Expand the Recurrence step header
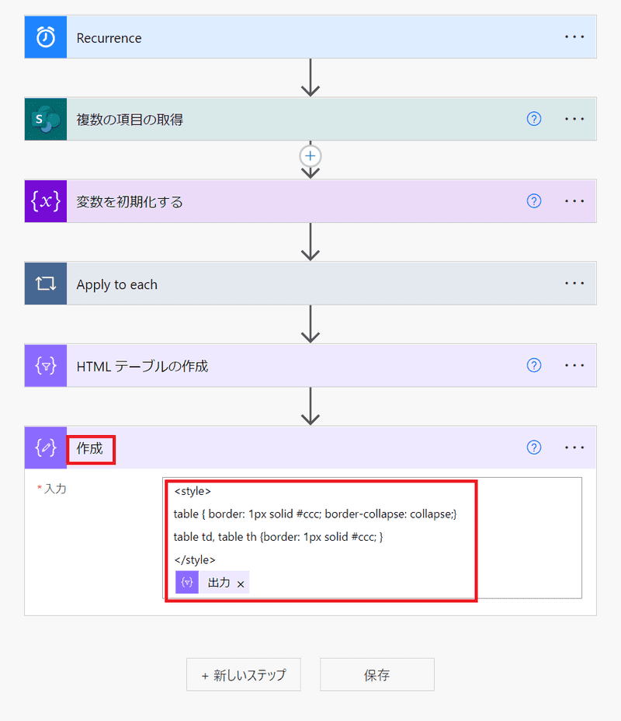 pos(310,37)
